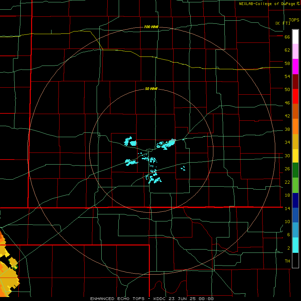The width and height of the screenshot is (301, 301).
Task: Click the legend value "34"
Action: tap(287, 142)
